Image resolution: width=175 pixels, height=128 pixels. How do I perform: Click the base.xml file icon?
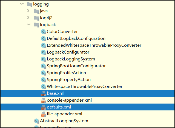[x=43, y=93]
